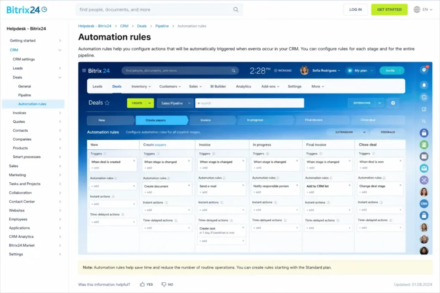Open the EN language dropdown
The height and width of the screenshot is (293, 440).
(428, 9)
